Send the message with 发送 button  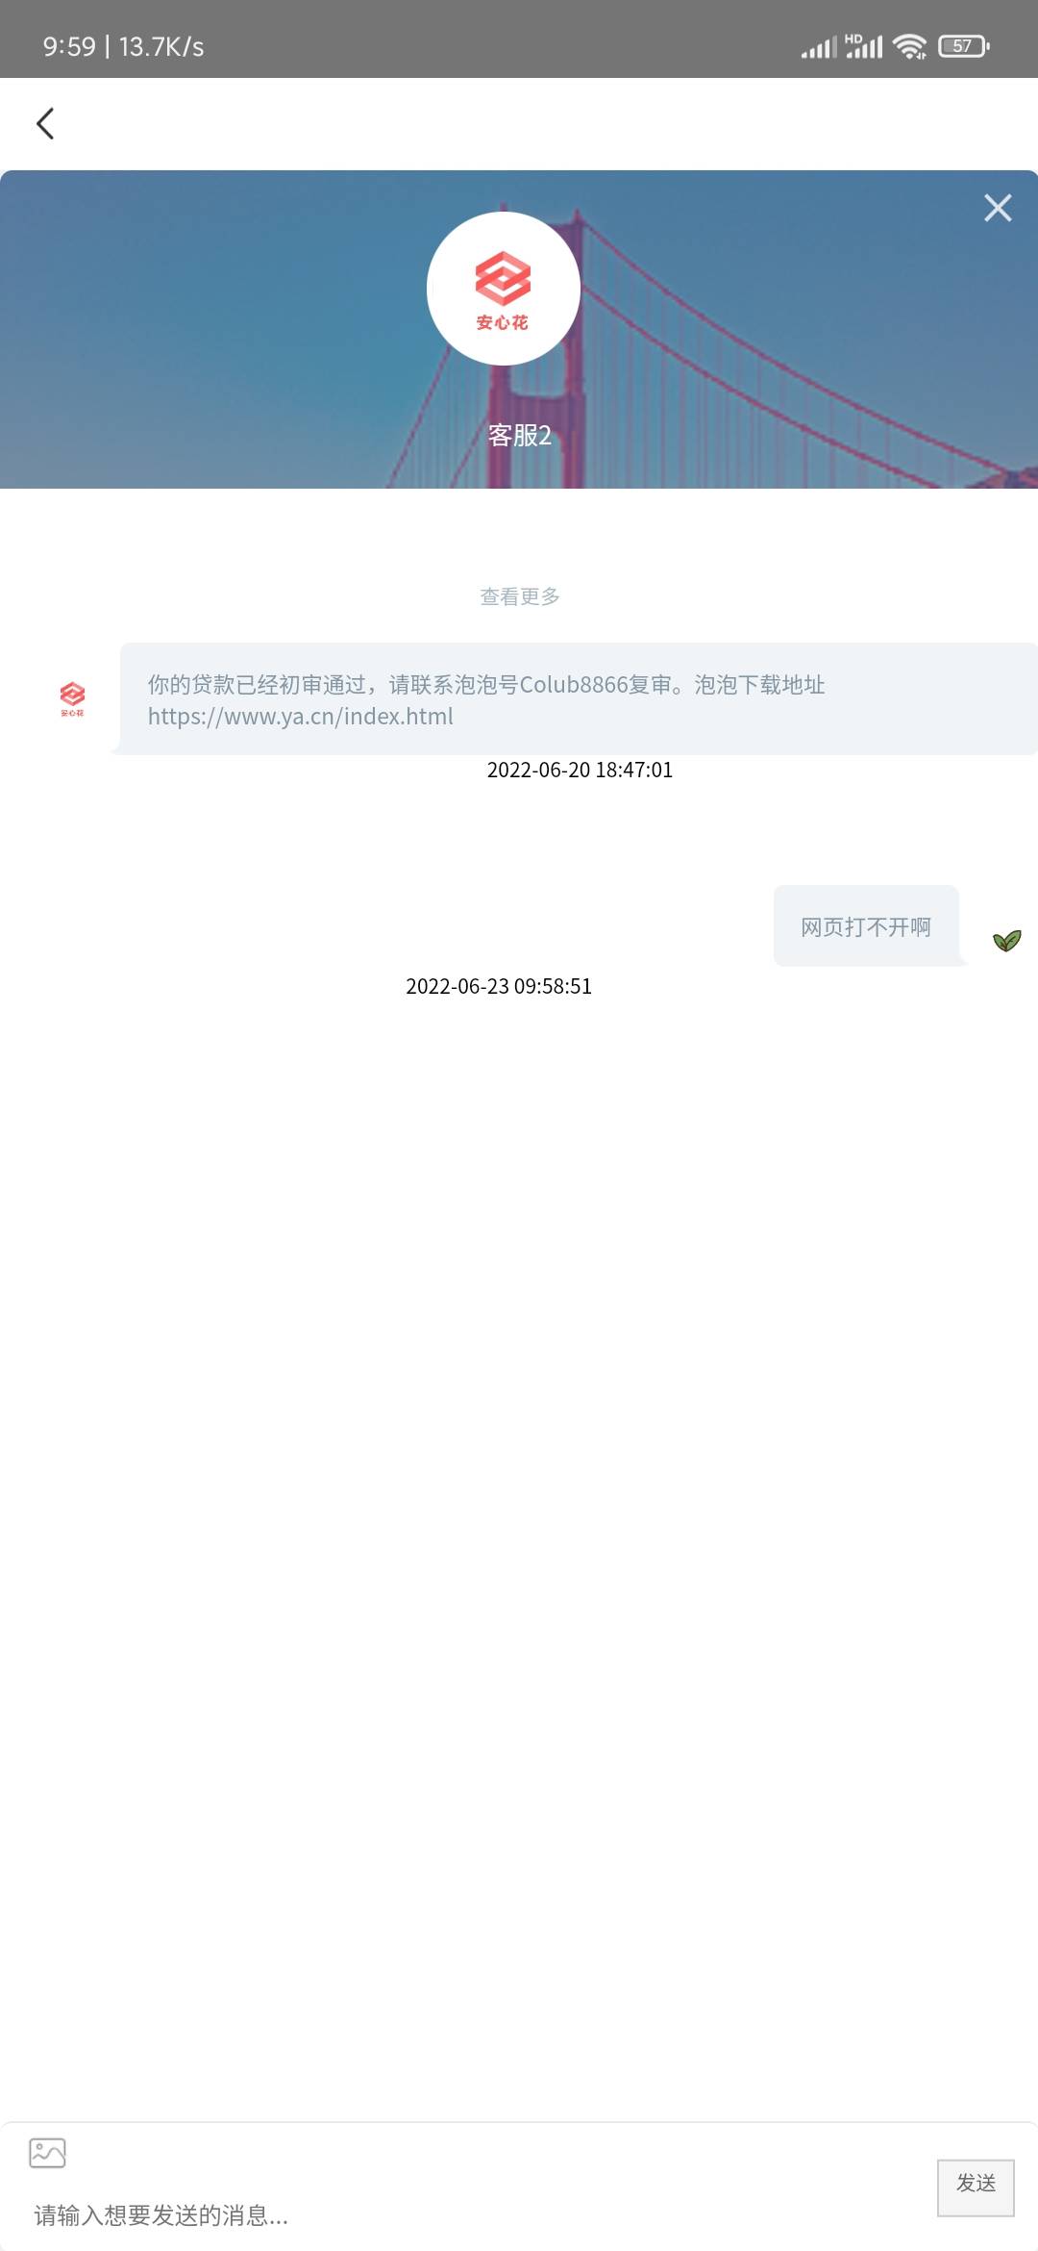[976, 2188]
